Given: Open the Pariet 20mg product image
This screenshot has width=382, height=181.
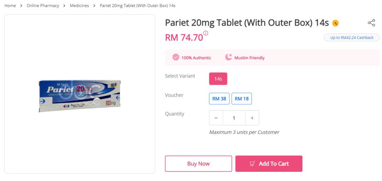Looking at the screenshot, I should click(x=80, y=96).
